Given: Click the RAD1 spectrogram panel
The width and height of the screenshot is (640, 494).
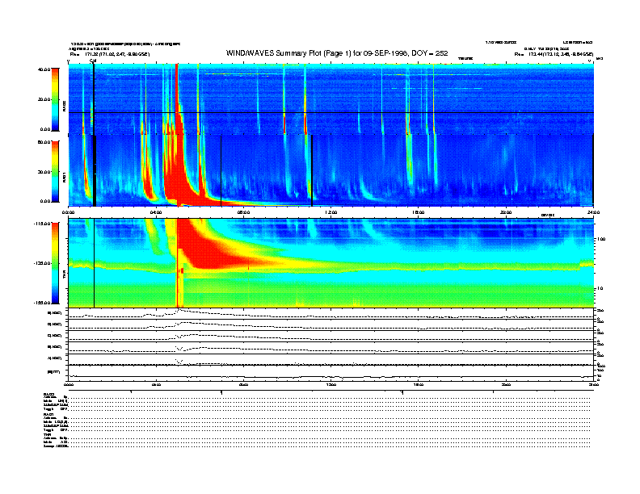Looking at the screenshot, I should click(x=331, y=170).
